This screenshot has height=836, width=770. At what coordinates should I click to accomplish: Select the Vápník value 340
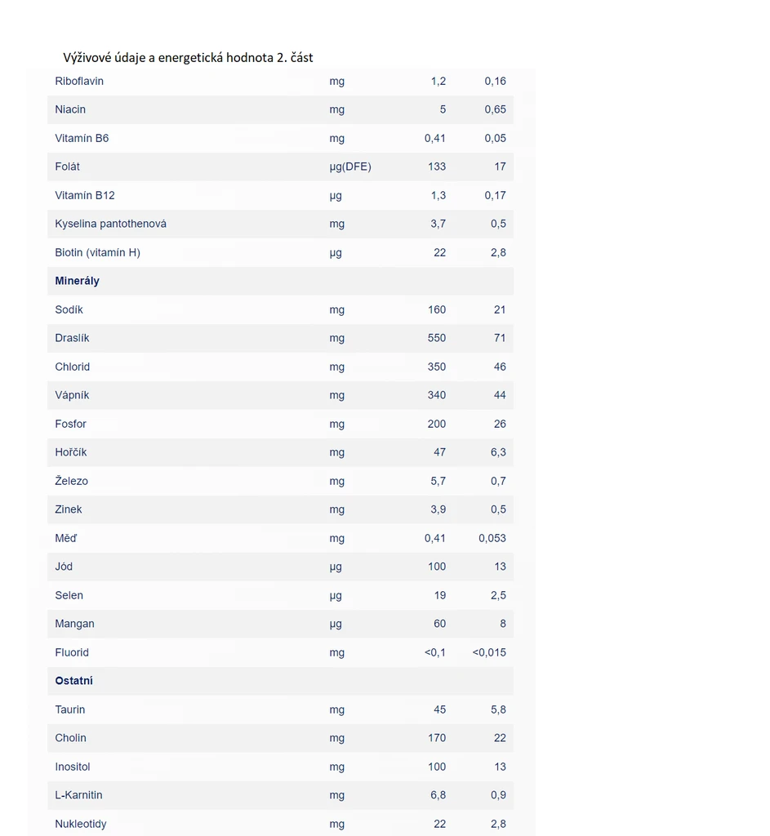437,395
